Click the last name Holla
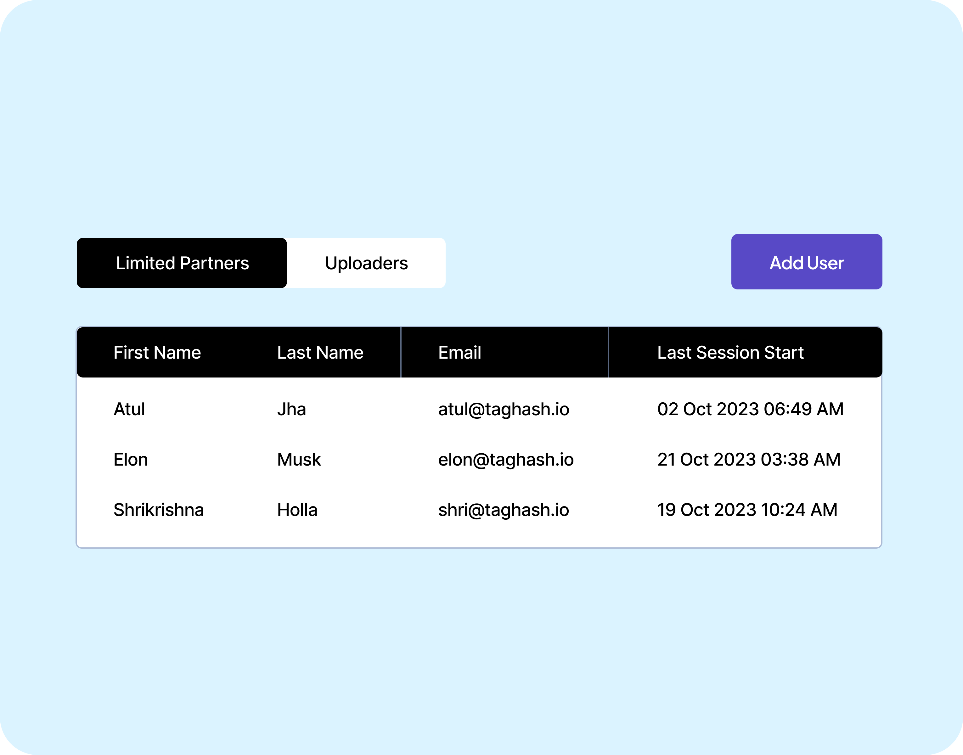Screen dimensions: 963x755 [297, 510]
